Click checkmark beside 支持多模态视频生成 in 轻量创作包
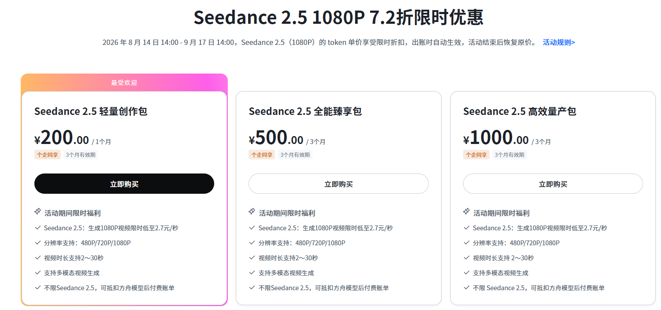Image resolution: width=661 pixels, height=310 pixels. click(x=37, y=273)
